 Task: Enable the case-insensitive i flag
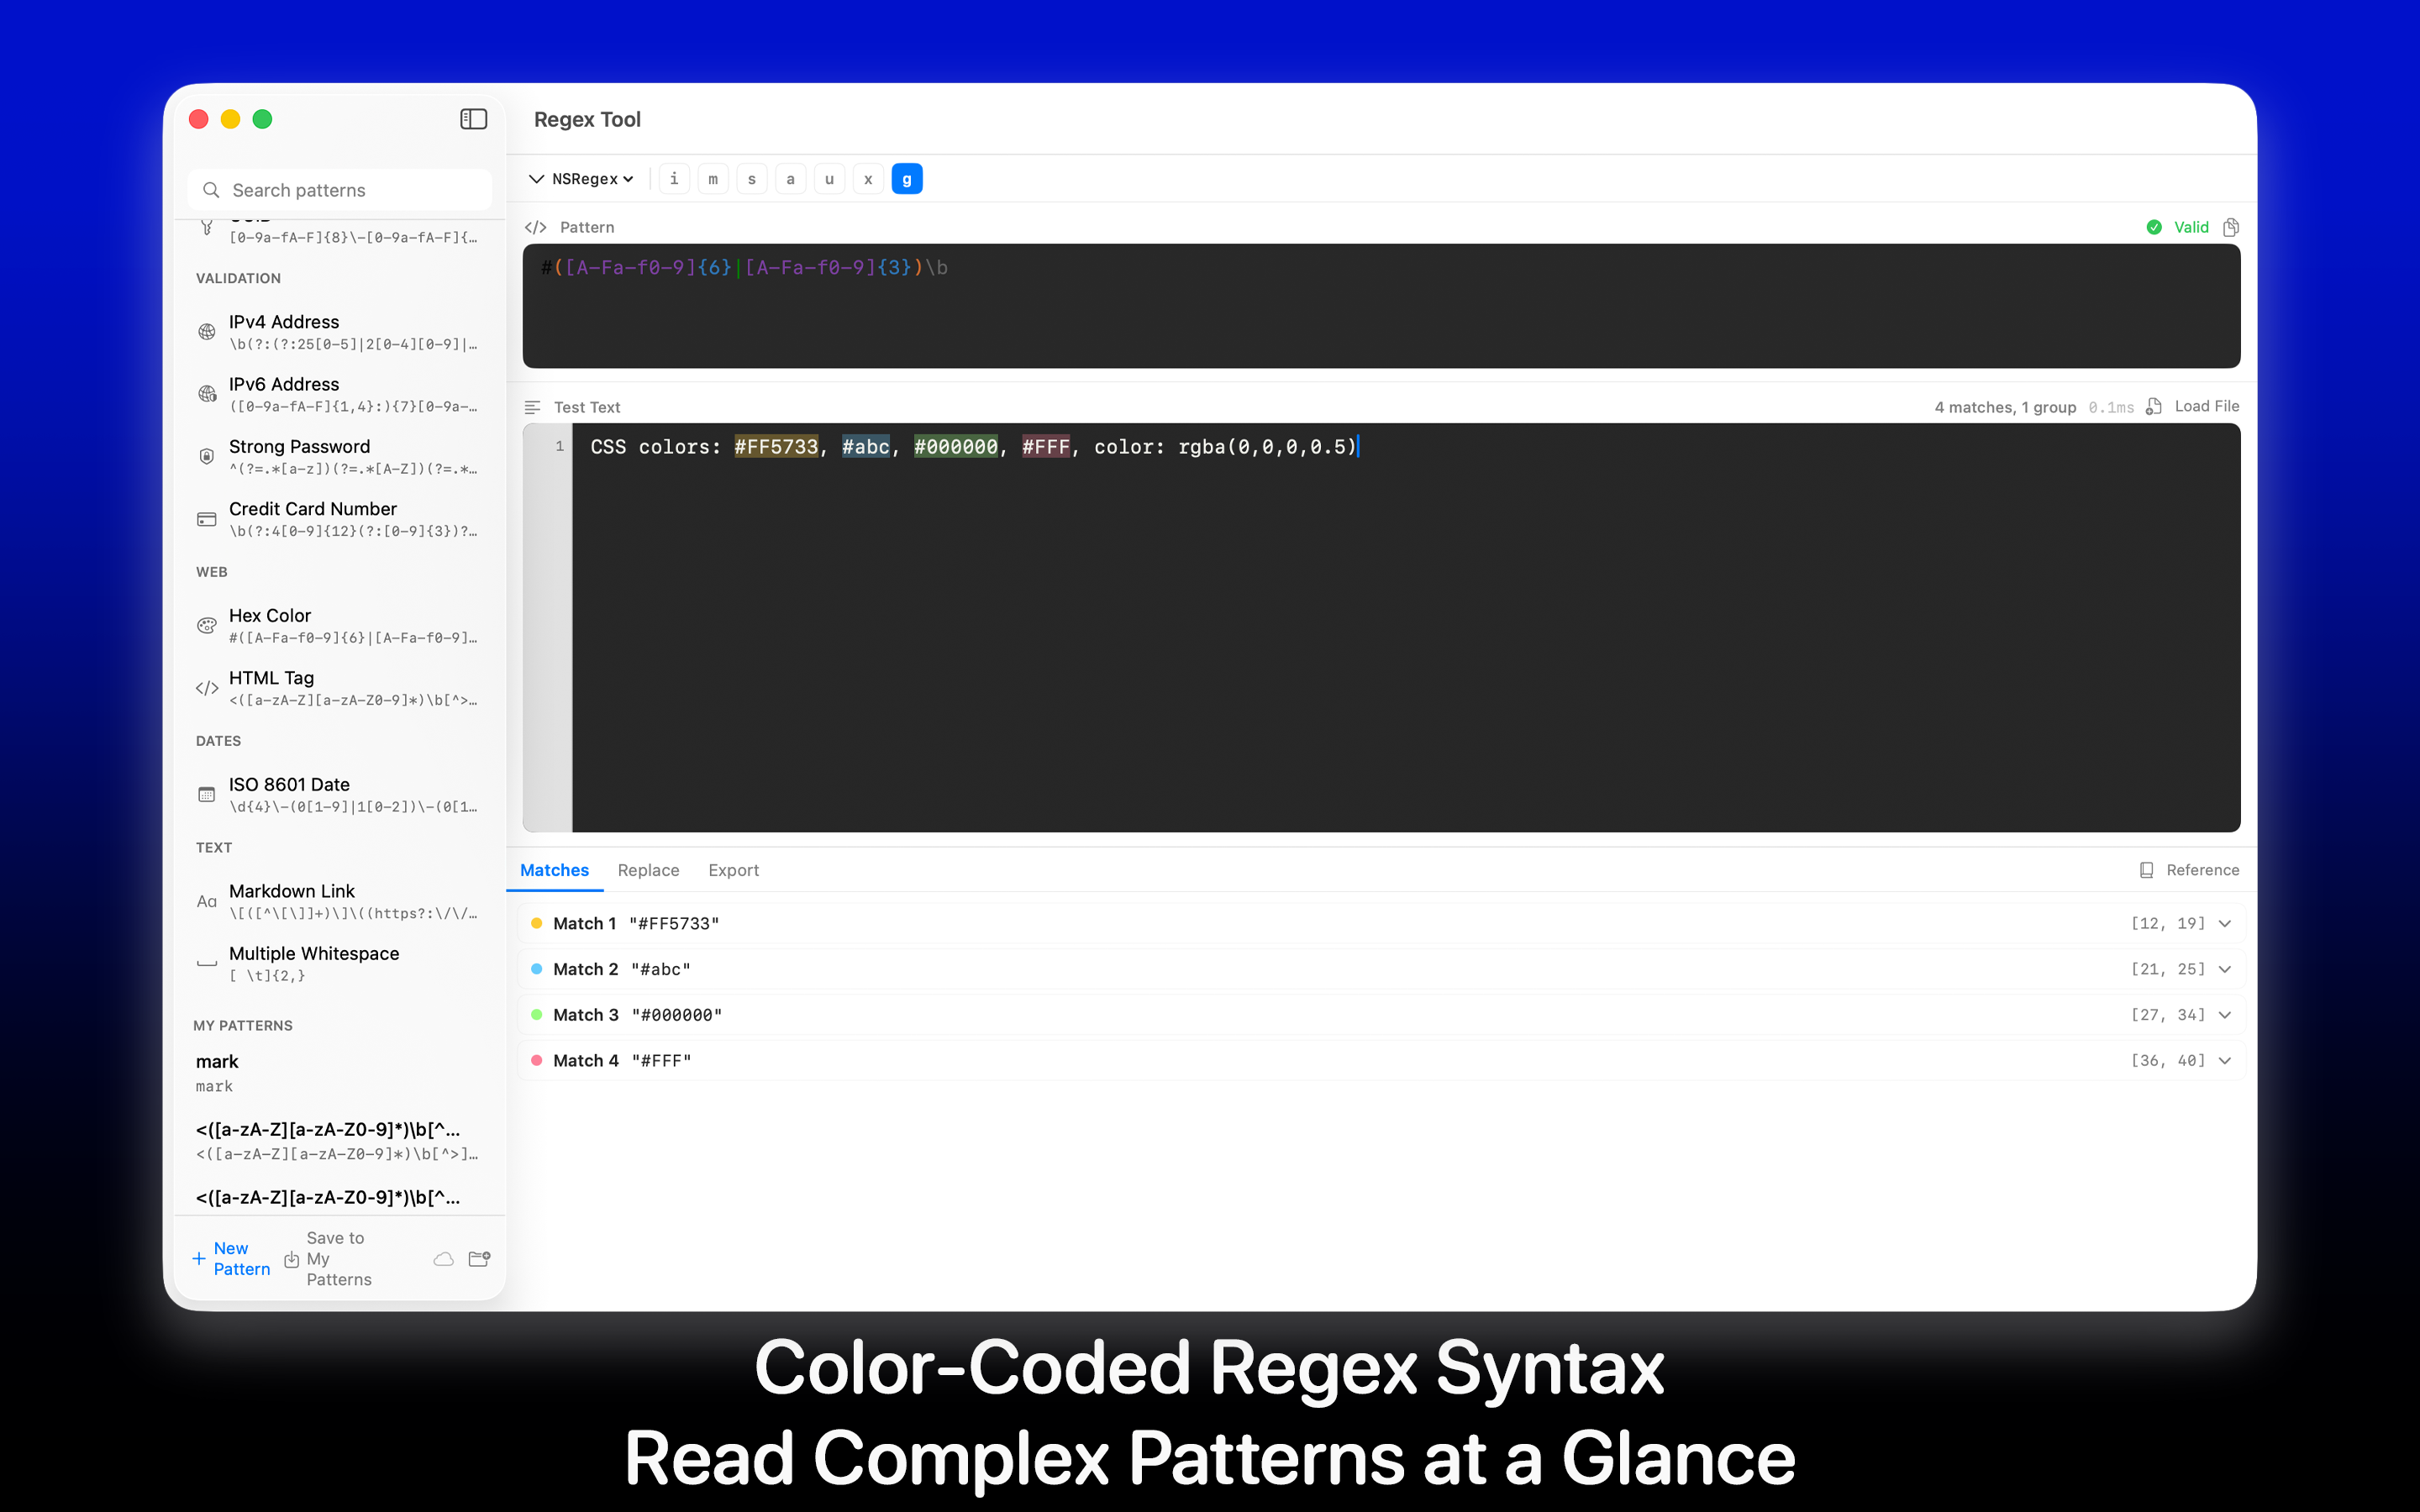point(673,178)
